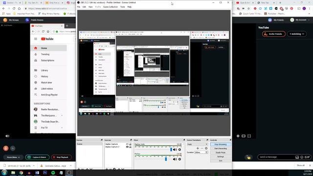313x176 pixels.
Task: Open Spotify from the Windows taskbar
Action: click(53, 173)
